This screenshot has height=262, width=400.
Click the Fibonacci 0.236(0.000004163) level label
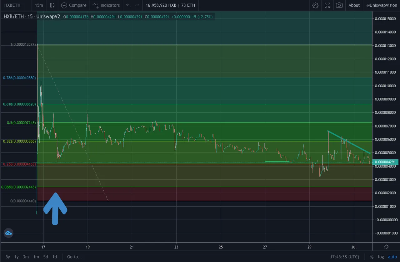pos(20,164)
